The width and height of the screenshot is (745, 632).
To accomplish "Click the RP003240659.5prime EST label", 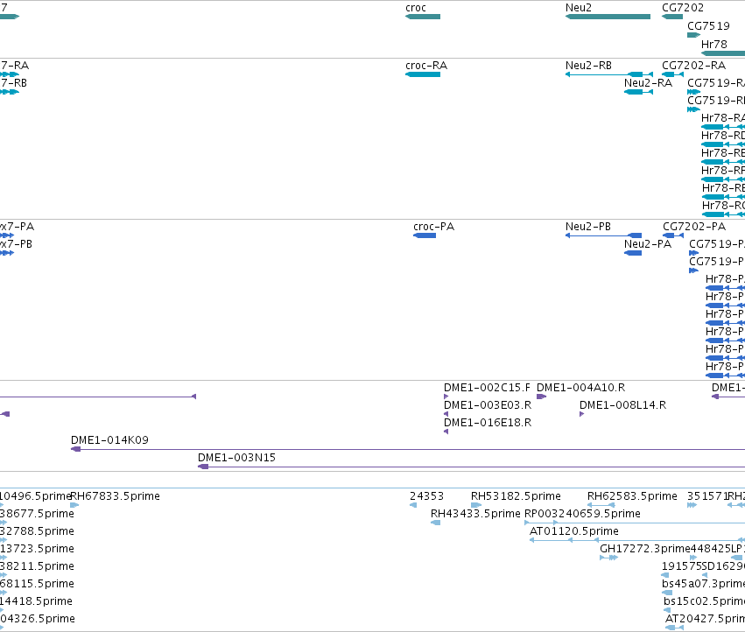I will click(x=582, y=514).
